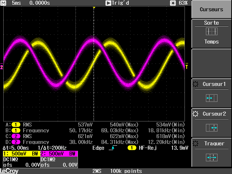The height and width of the screenshot is (174, 232).
Task: Click the Edge trigger type label
Action: point(98,148)
